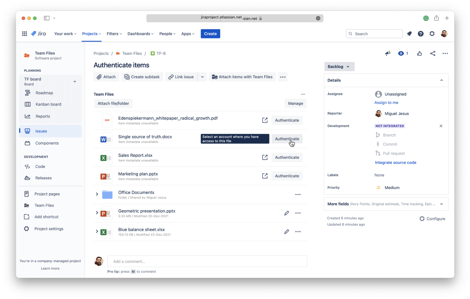Open Your work menu

coord(65,34)
